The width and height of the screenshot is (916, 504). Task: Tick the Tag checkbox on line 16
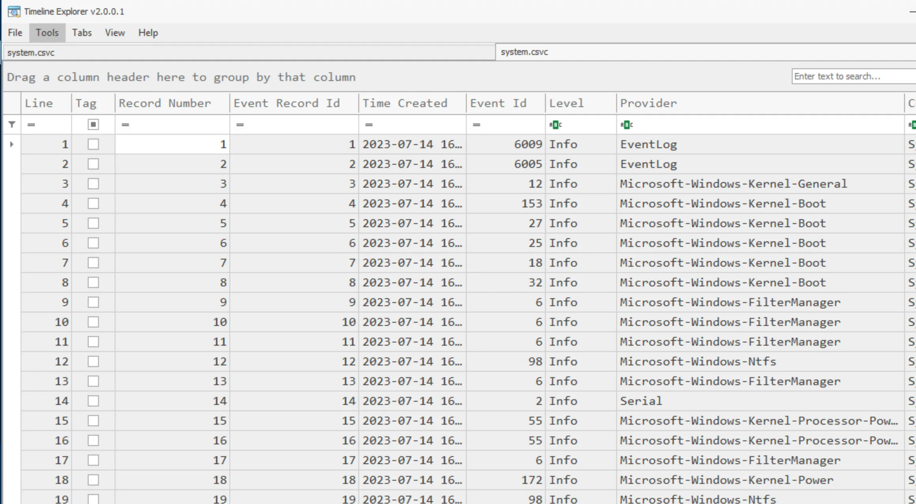pyautogui.click(x=93, y=440)
